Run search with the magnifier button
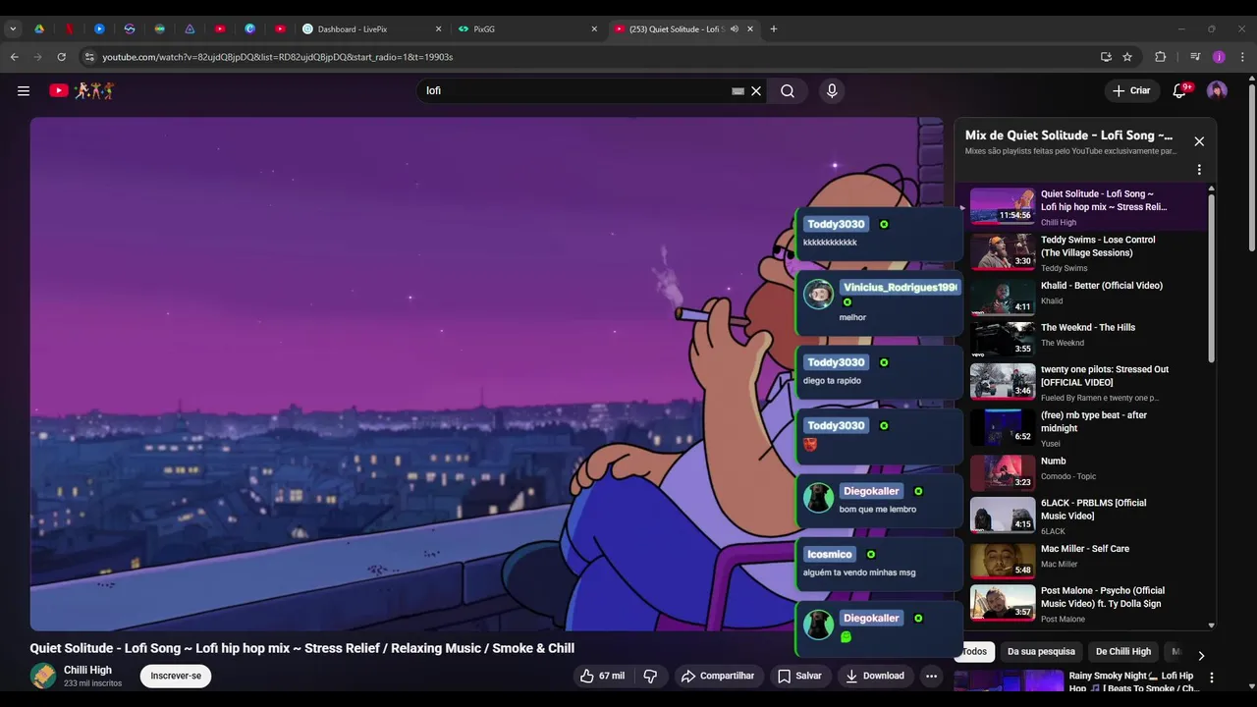1257x707 pixels. pyautogui.click(x=788, y=90)
